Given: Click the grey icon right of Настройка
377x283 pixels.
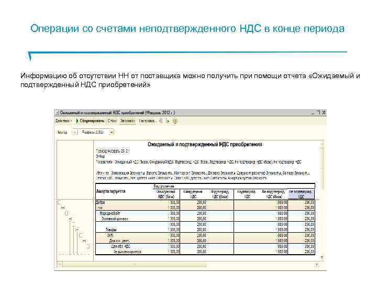Looking at the screenshot, I should pyautogui.click(x=161, y=121).
